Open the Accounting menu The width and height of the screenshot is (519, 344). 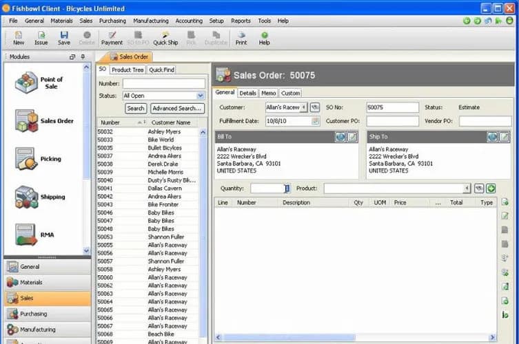click(x=189, y=21)
